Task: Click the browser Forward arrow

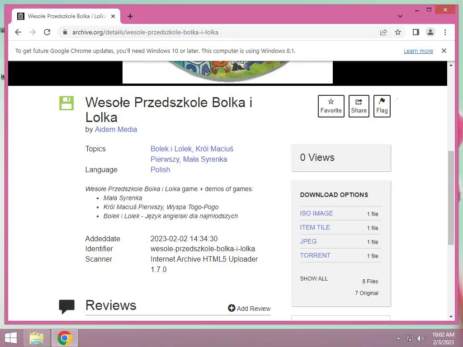Action: pyautogui.click(x=33, y=32)
